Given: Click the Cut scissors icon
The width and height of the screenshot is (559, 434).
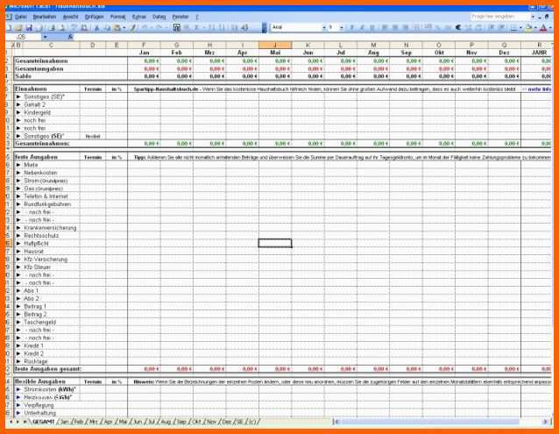Looking at the screenshot, I should [96, 27].
